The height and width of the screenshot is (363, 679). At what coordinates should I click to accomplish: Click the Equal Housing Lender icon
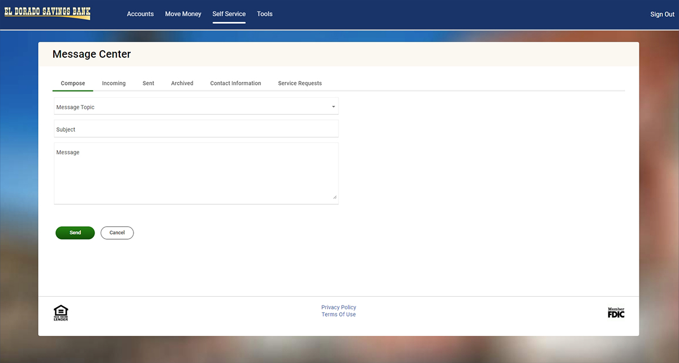(61, 313)
